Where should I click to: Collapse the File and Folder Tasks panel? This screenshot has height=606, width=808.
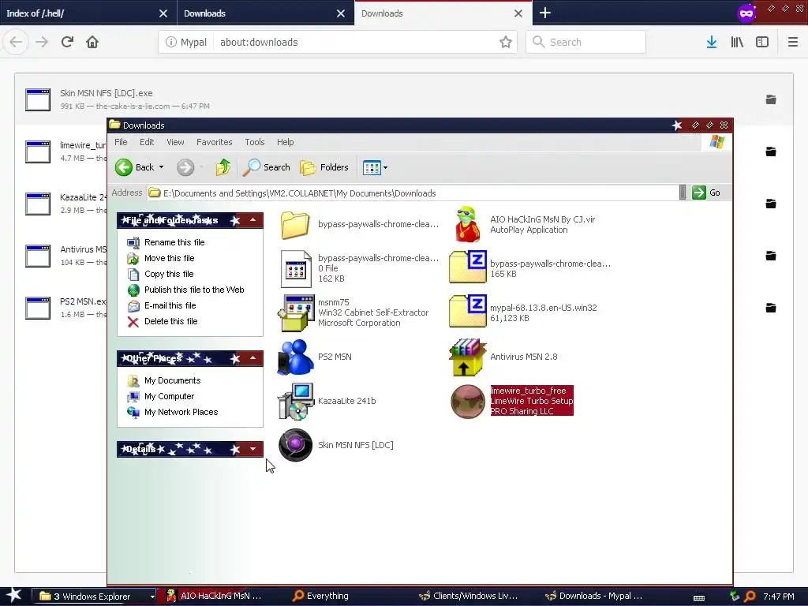coord(253,220)
